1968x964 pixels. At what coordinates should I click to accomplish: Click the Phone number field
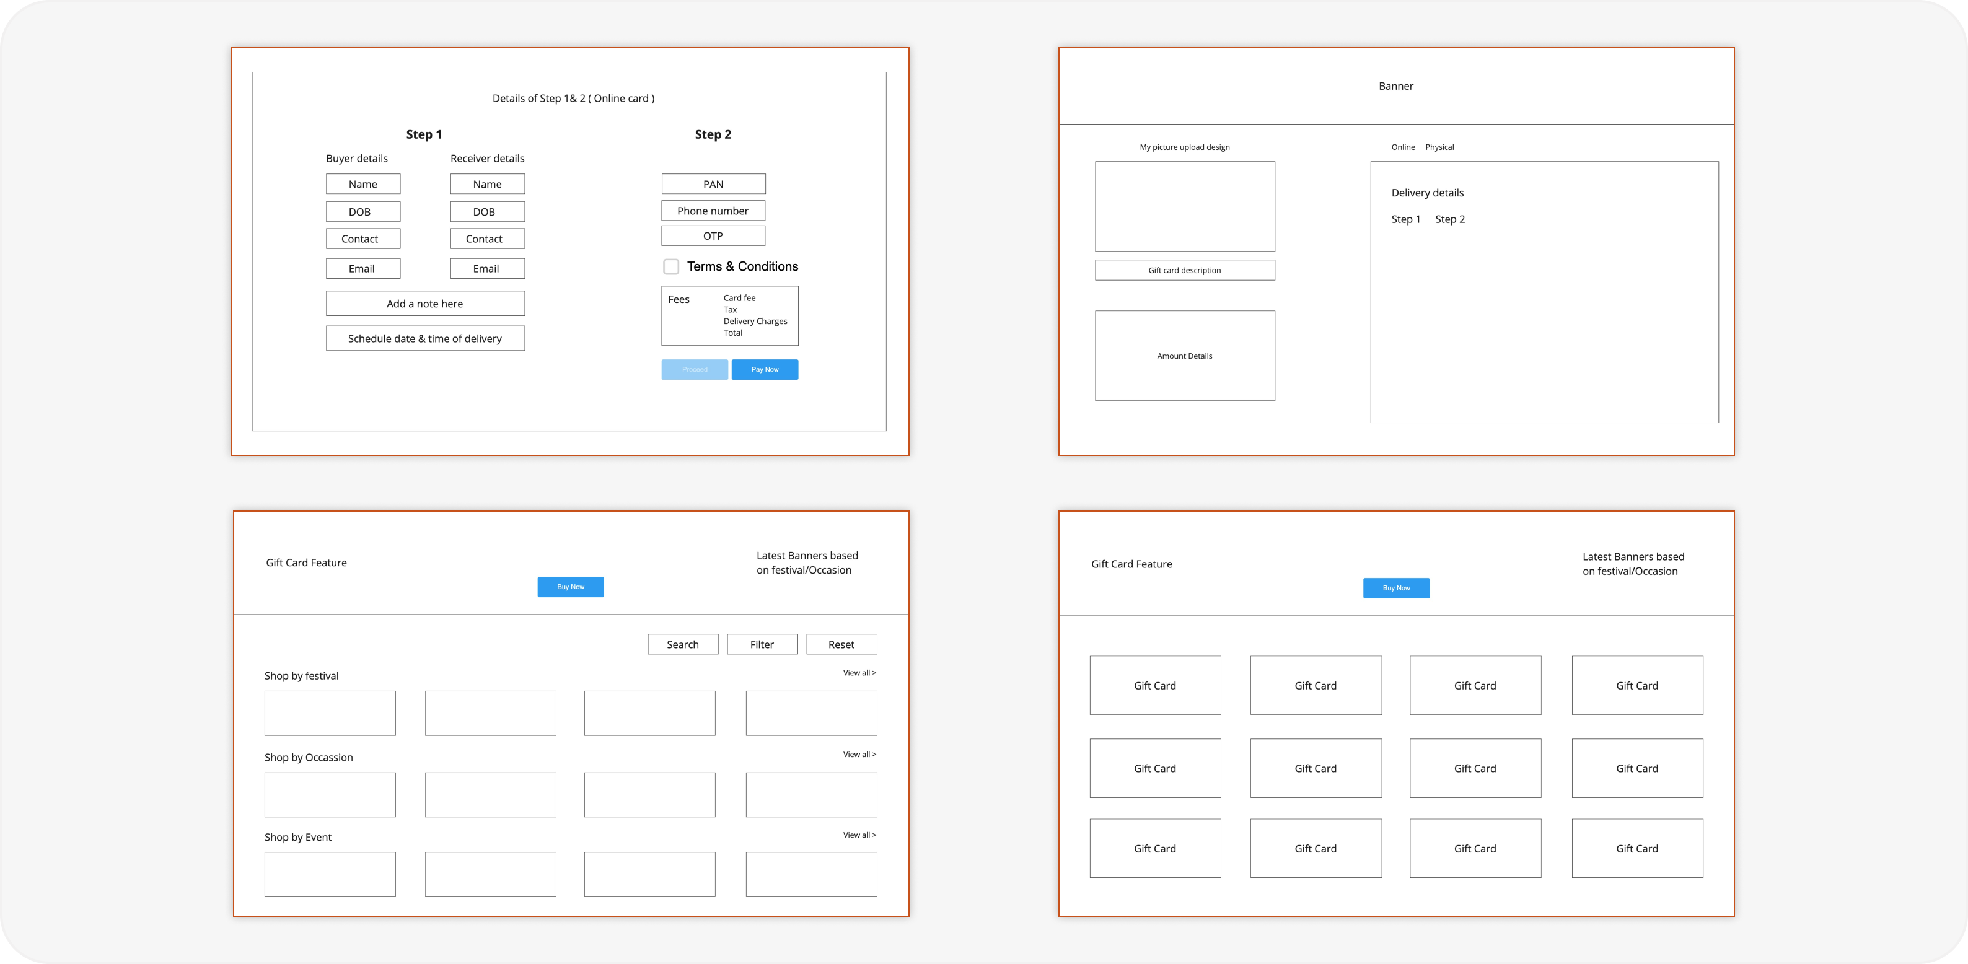pos(713,211)
